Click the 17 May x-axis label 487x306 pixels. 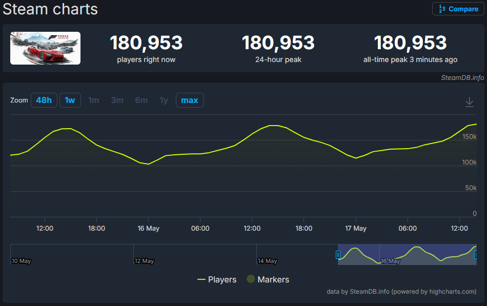356,228
